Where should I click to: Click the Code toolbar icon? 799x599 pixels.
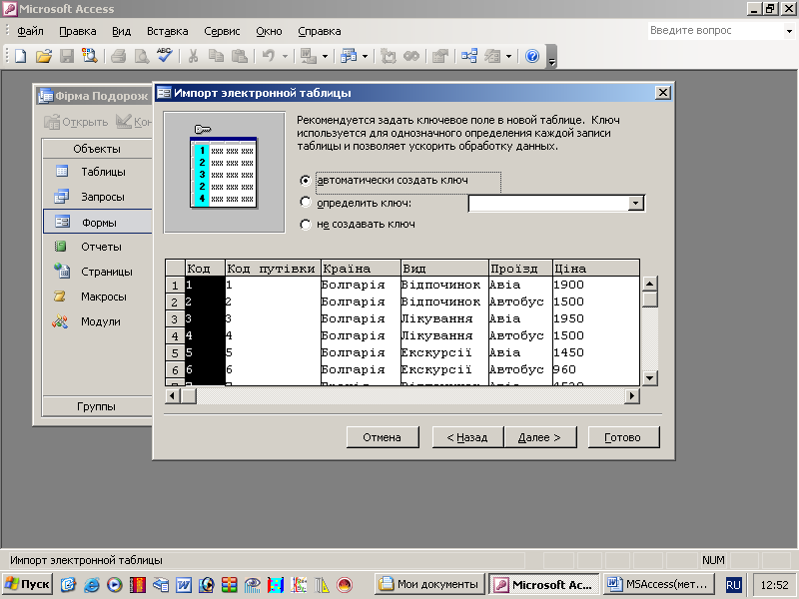(389, 56)
